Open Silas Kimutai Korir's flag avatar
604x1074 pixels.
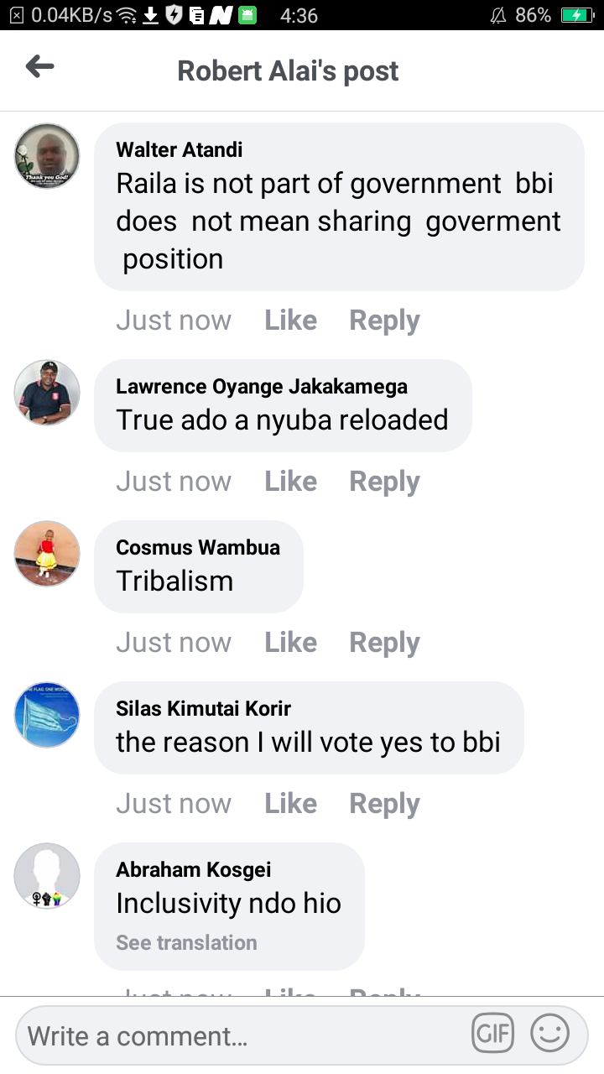coord(47,715)
